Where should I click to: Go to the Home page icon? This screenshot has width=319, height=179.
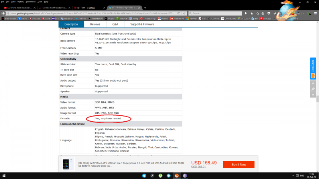point(252,14)
